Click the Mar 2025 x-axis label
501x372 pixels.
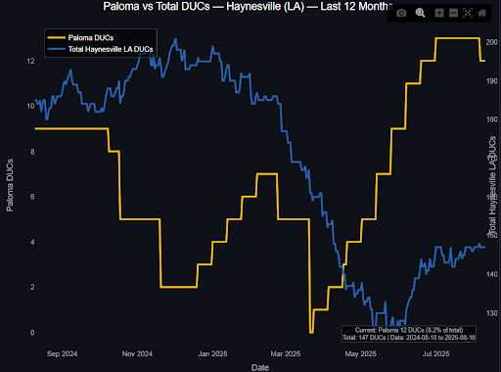[286, 353]
